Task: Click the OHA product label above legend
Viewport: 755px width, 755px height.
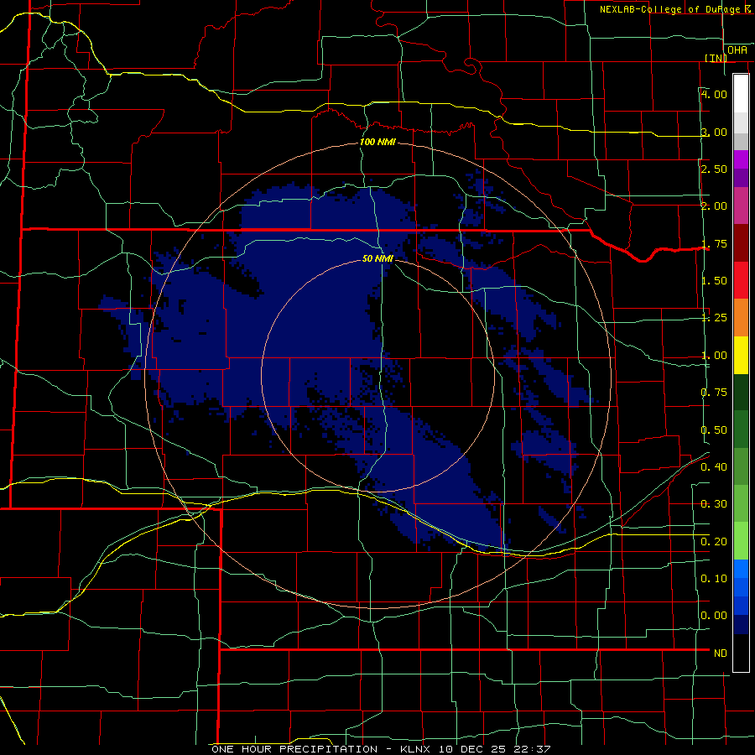Action: 737,50
